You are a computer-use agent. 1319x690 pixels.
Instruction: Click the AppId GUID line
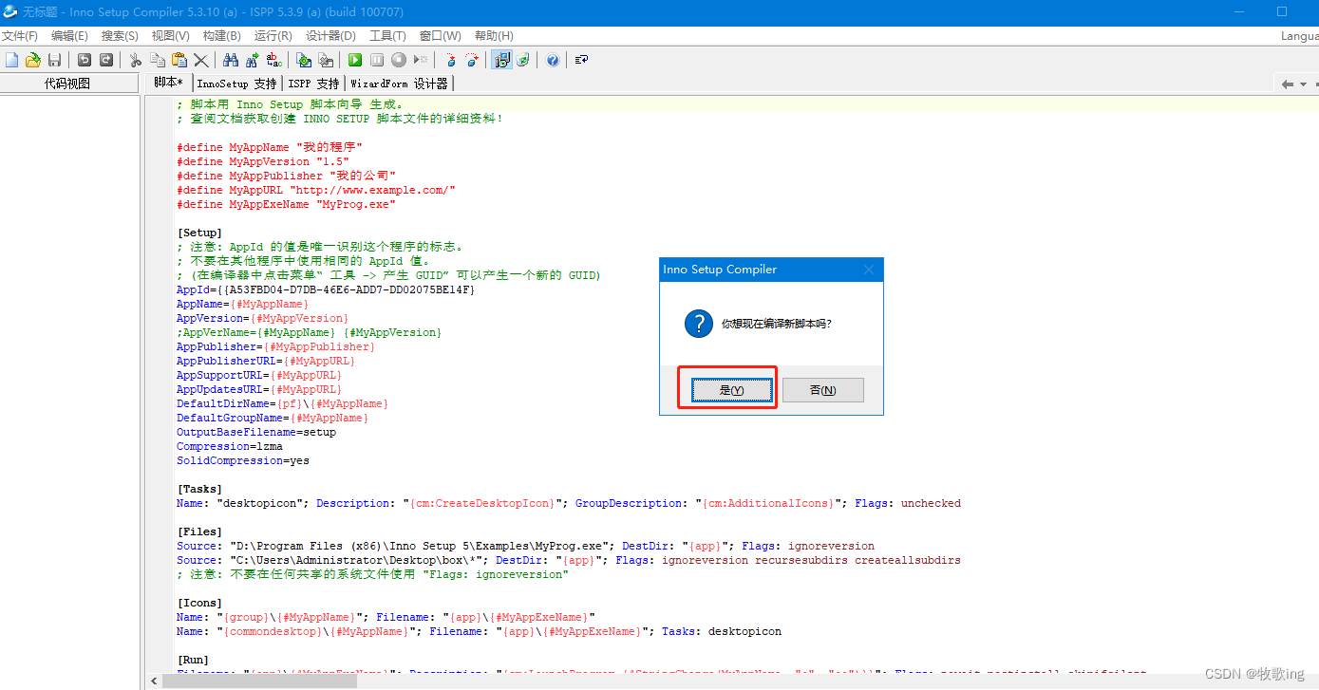pos(326,289)
